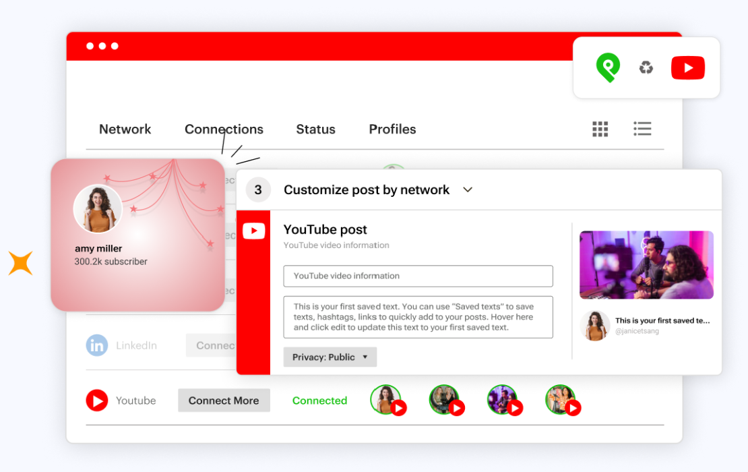Click the preview title 'This is your first saved te...'
The height and width of the screenshot is (472, 748).
click(x=662, y=321)
